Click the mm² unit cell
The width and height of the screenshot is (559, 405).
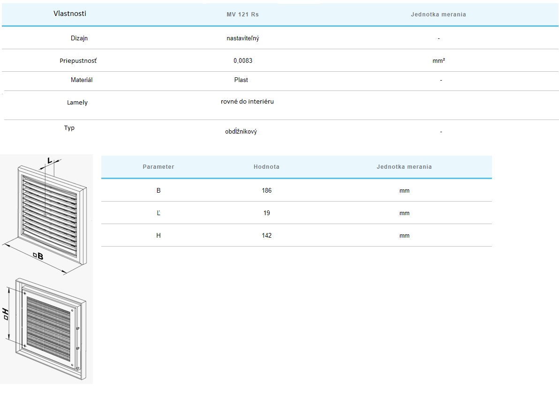click(438, 61)
